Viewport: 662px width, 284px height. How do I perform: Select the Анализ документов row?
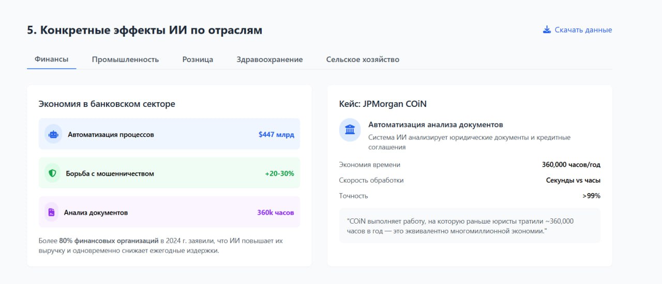(169, 212)
